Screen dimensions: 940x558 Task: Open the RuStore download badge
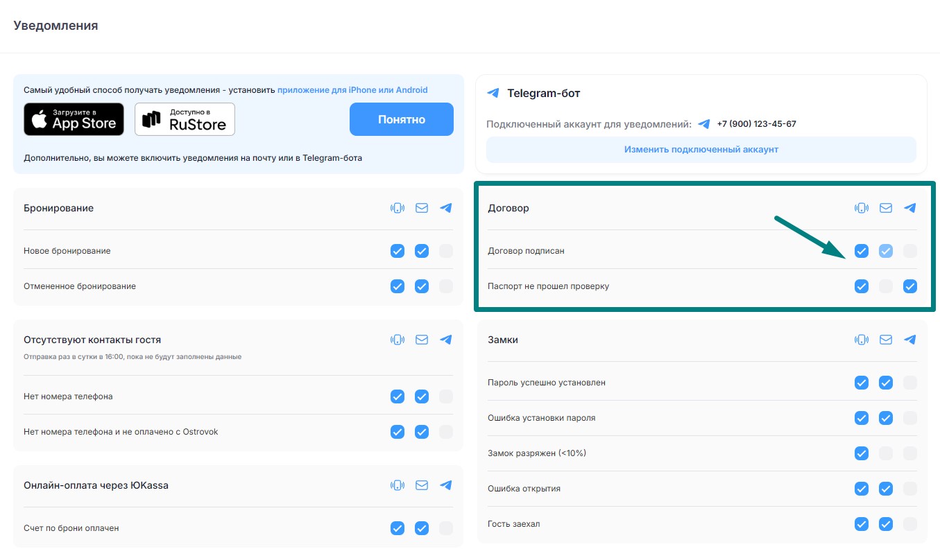pos(185,119)
